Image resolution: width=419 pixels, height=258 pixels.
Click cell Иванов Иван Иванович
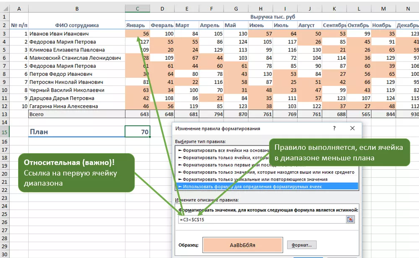tap(77, 34)
